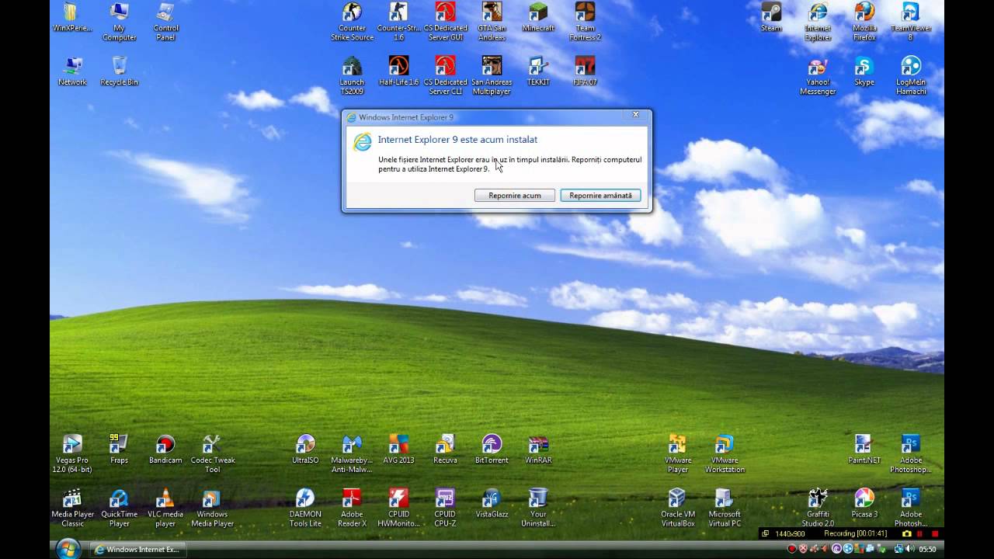Select the Bandicam desktop icon
Screen dimensions: 994x559
pos(165,450)
